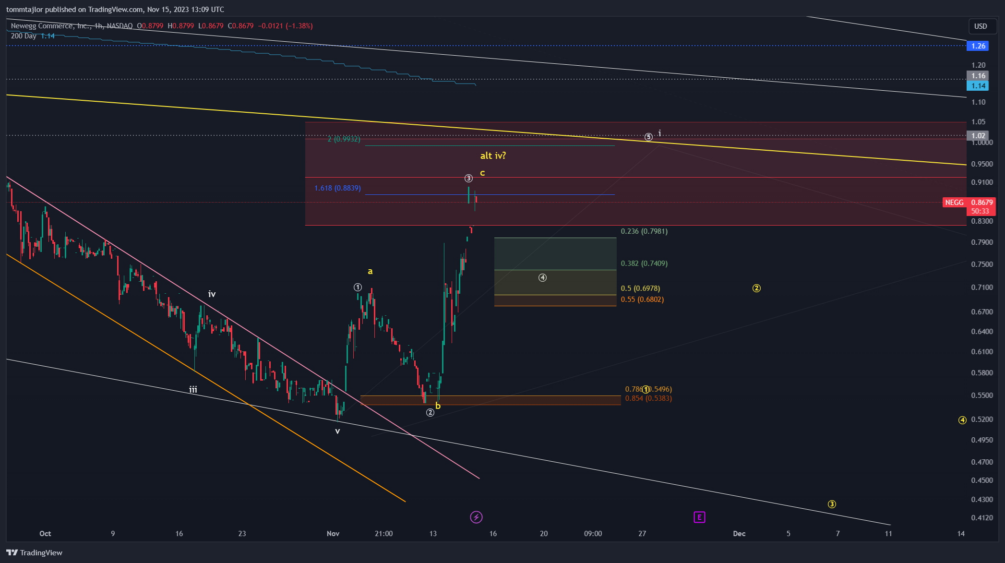The image size is (1005, 563).
Task: Click the TradingView logo at bottom
Action: coord(34,552)
